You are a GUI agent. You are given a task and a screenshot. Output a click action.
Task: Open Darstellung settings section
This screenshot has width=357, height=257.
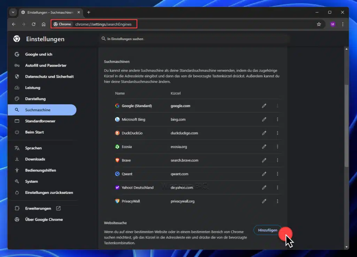pyautogui.click(x=35, y=99)
